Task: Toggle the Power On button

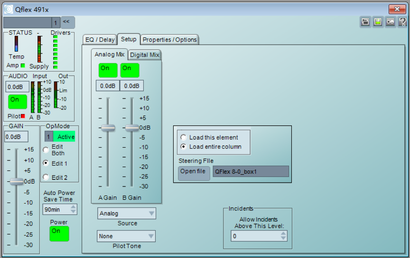Action: [59, 233]
